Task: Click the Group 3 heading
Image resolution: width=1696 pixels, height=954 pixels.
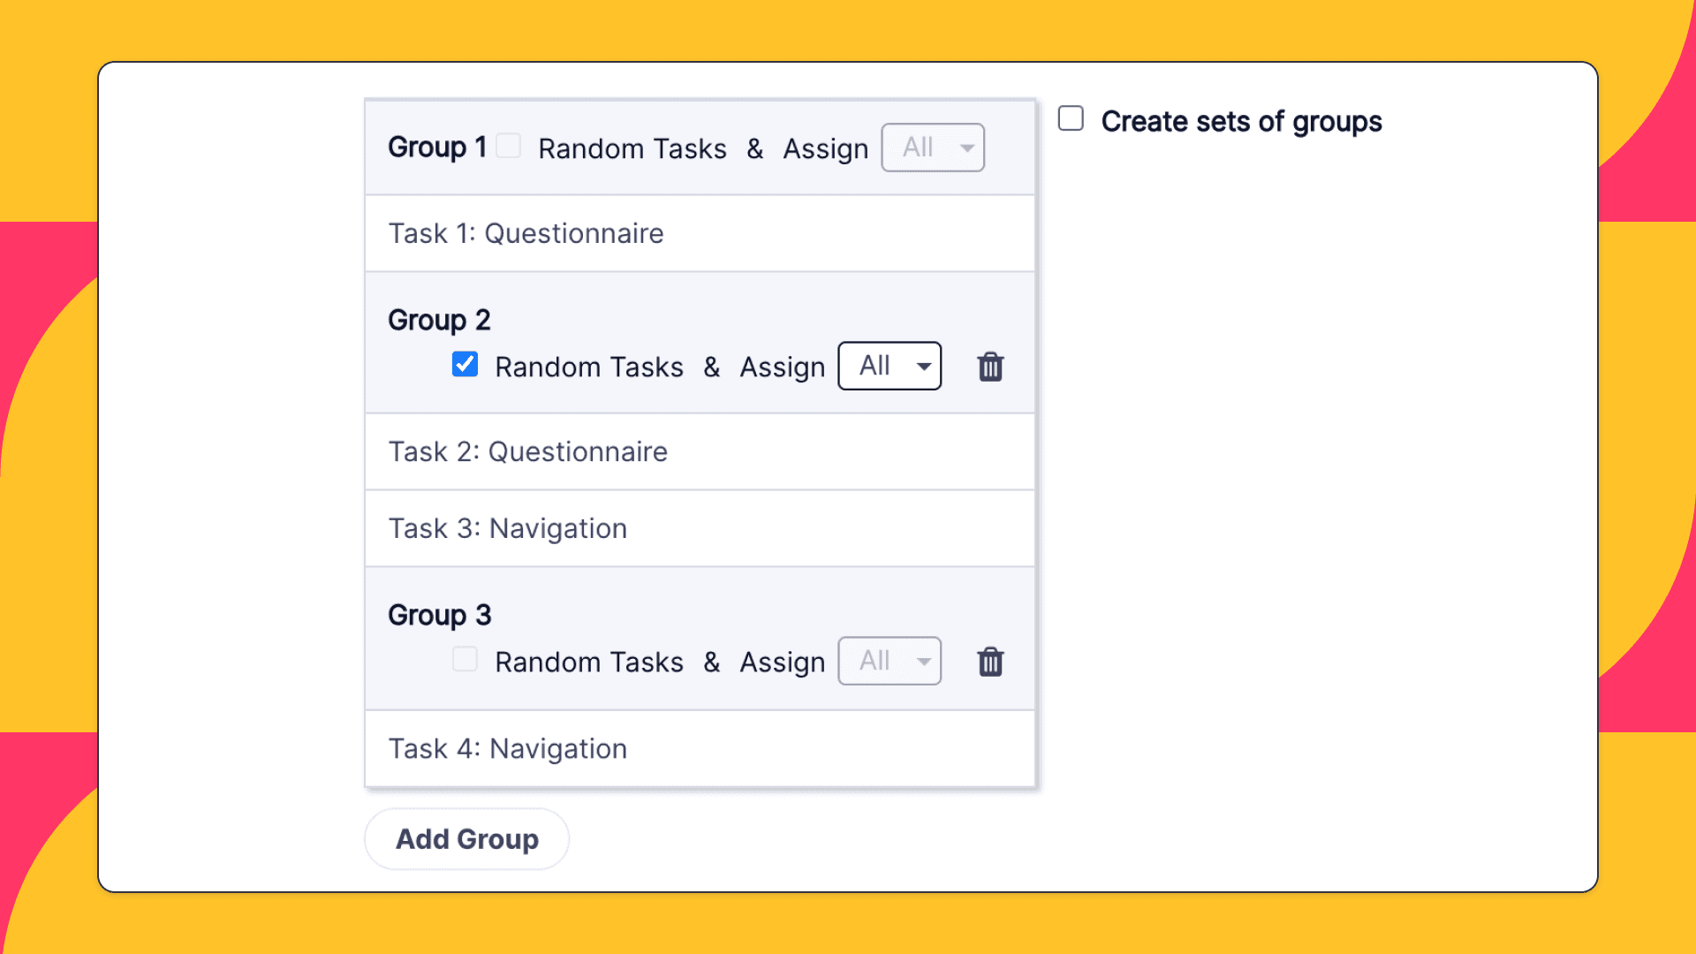Action: tap(439, 614)
